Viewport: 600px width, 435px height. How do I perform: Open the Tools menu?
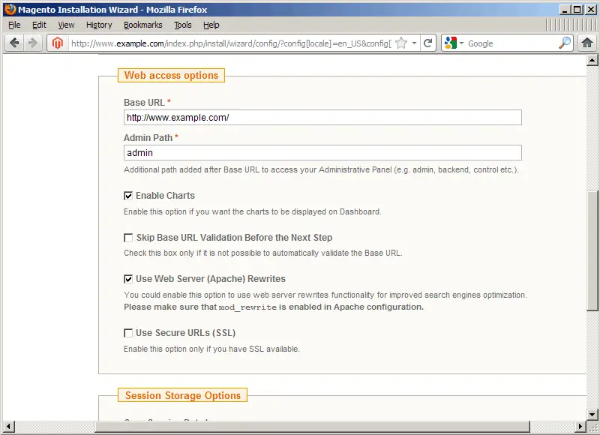coord(183,25)
